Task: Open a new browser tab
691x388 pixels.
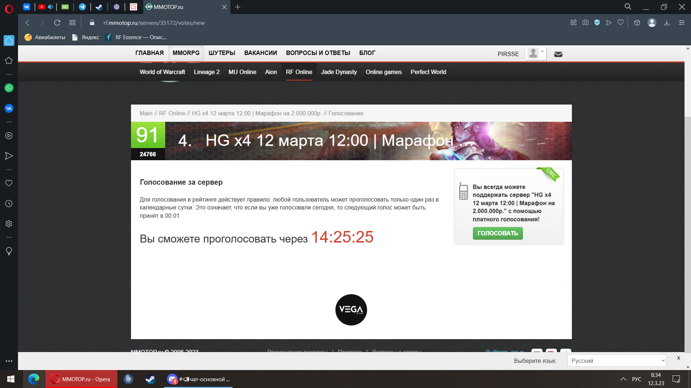Action: point(238,7)
